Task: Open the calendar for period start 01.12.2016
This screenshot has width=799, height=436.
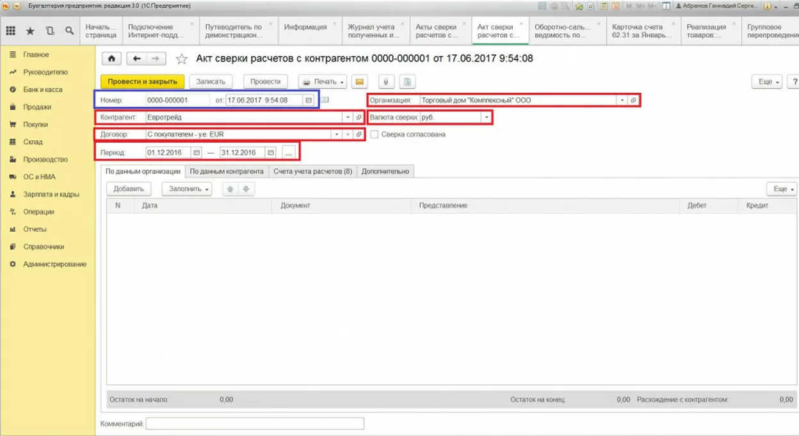Action: (197, 153)
